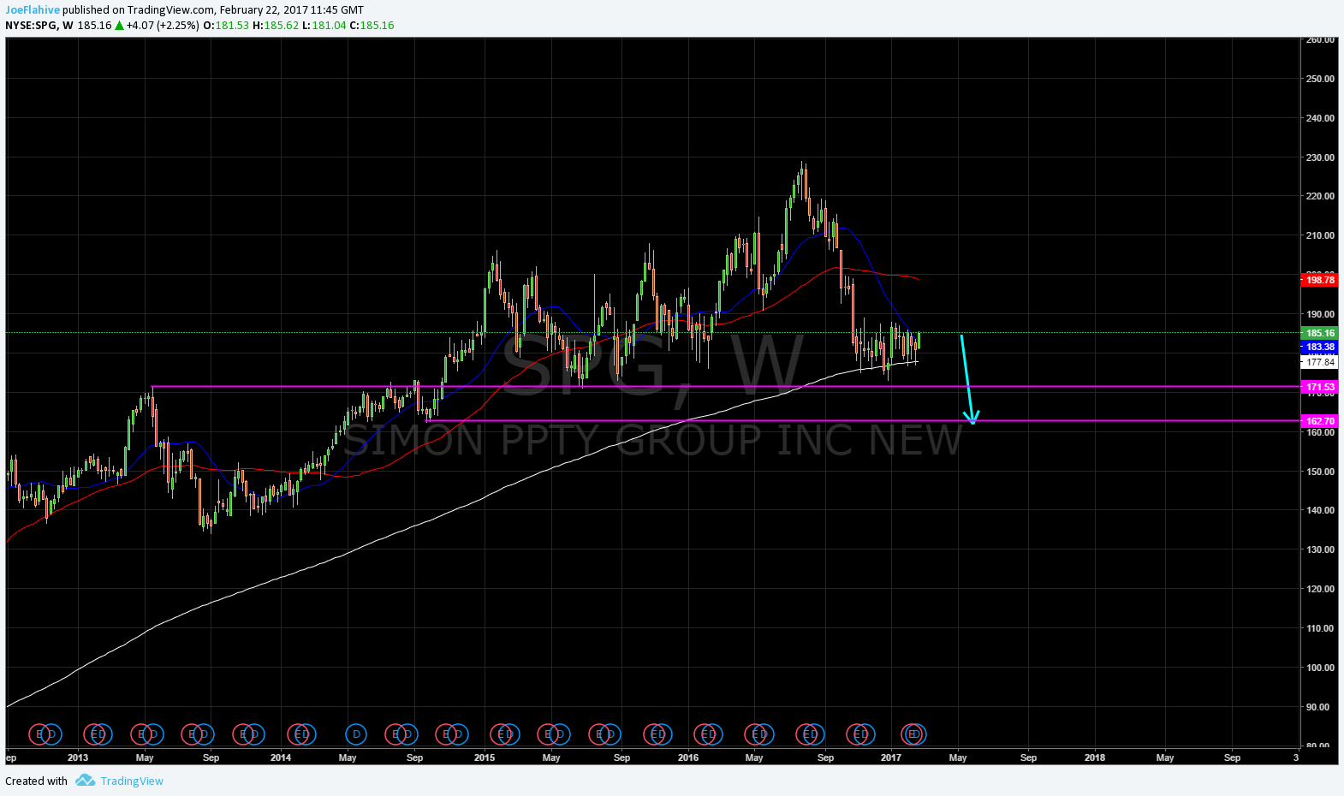Click the NYSE:SPG, W symbol text
The width and height of the screenshot is (1344, 796).
[39, 26]
